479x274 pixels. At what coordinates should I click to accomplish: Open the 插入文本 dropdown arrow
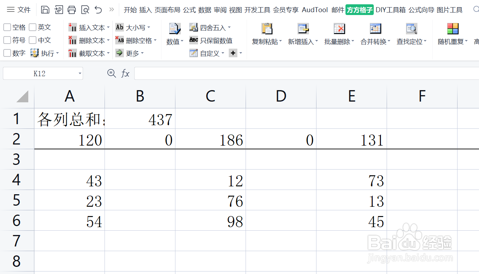(x=108, y=28)
